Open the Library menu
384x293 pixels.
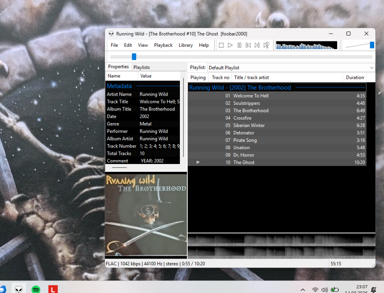tap(185, 45)
